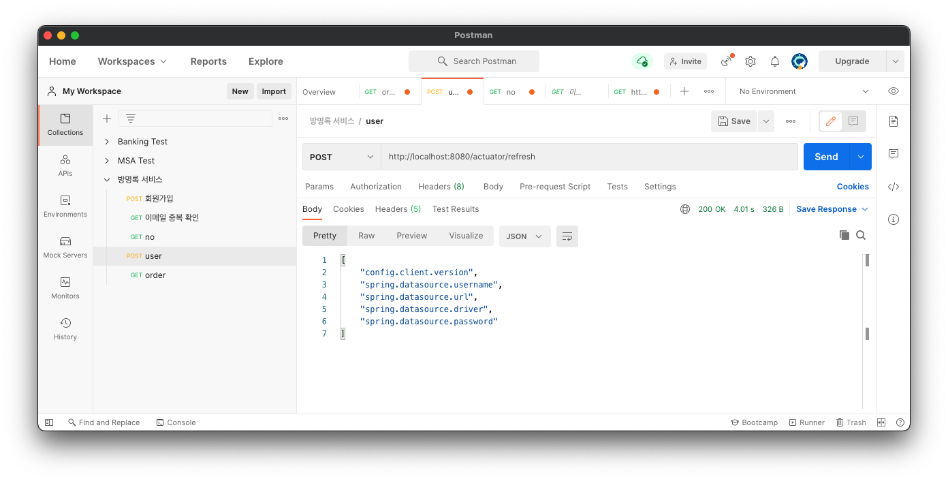Expand the MSA Test collection
Screen dimensions: 948x481
[107, 161]
